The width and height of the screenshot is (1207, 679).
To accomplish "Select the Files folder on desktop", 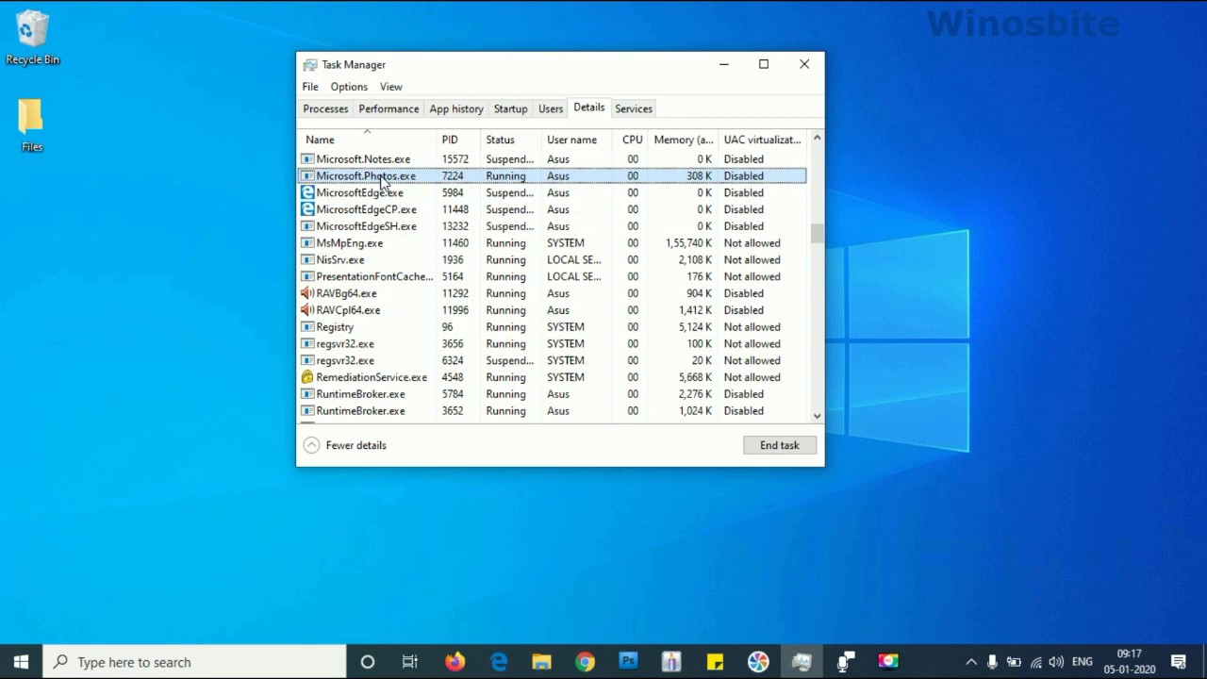I will tap(32, 125).
